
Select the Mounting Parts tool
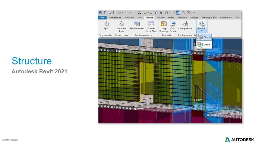pyautogui.click(x=121, y=26)
